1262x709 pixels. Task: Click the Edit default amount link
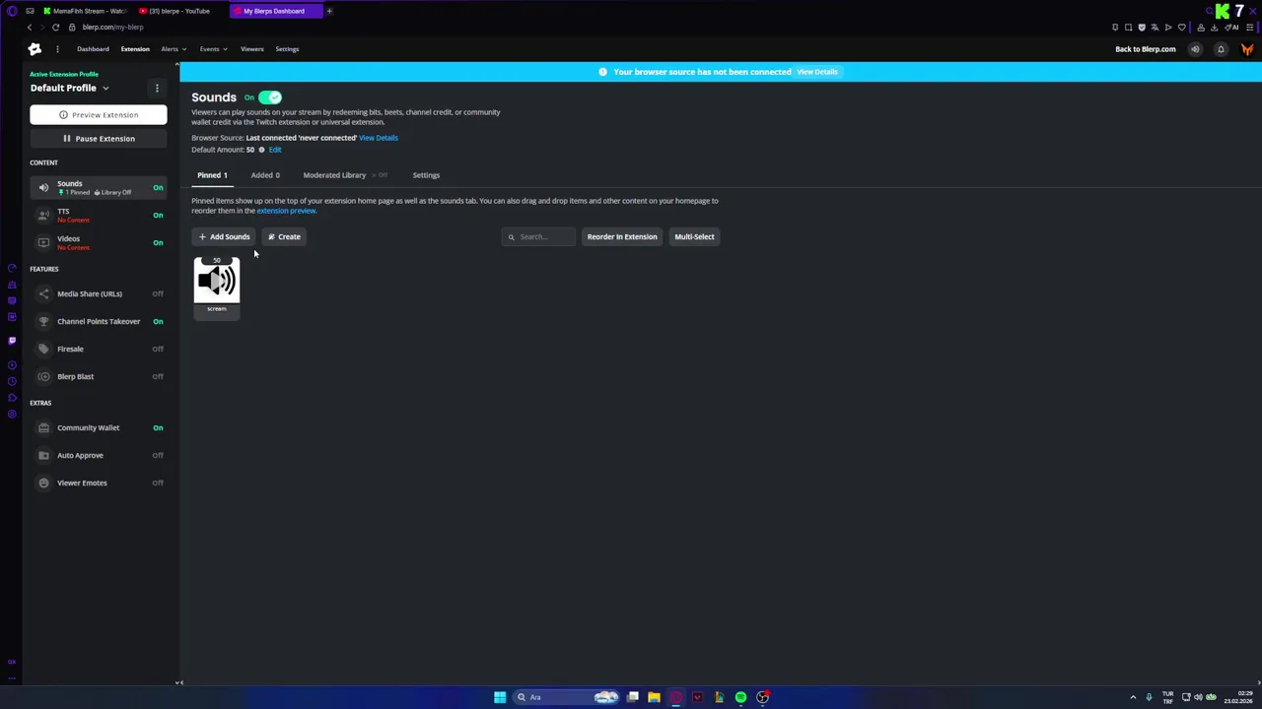click(x=275, y=150)
